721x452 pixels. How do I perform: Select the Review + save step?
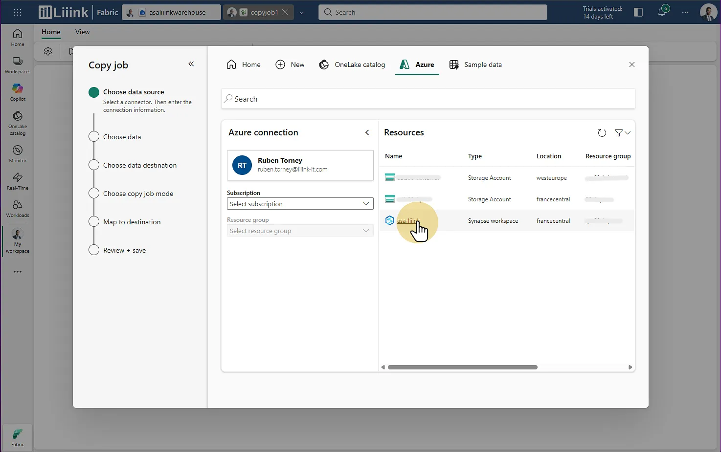point(124,250)
